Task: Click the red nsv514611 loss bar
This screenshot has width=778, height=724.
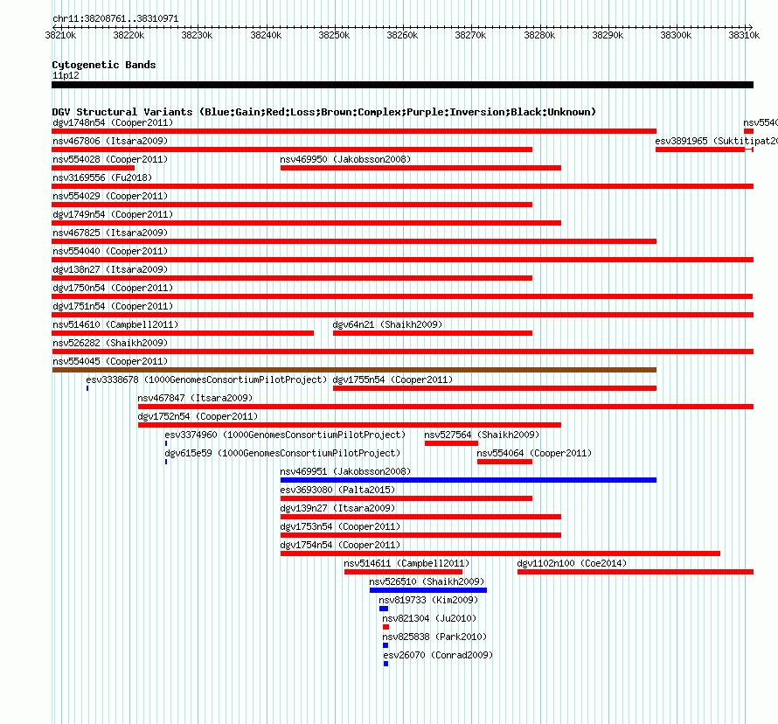Action: point(403,572)
